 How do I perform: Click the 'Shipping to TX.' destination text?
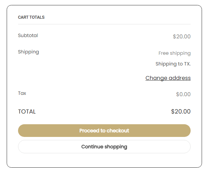173,64
